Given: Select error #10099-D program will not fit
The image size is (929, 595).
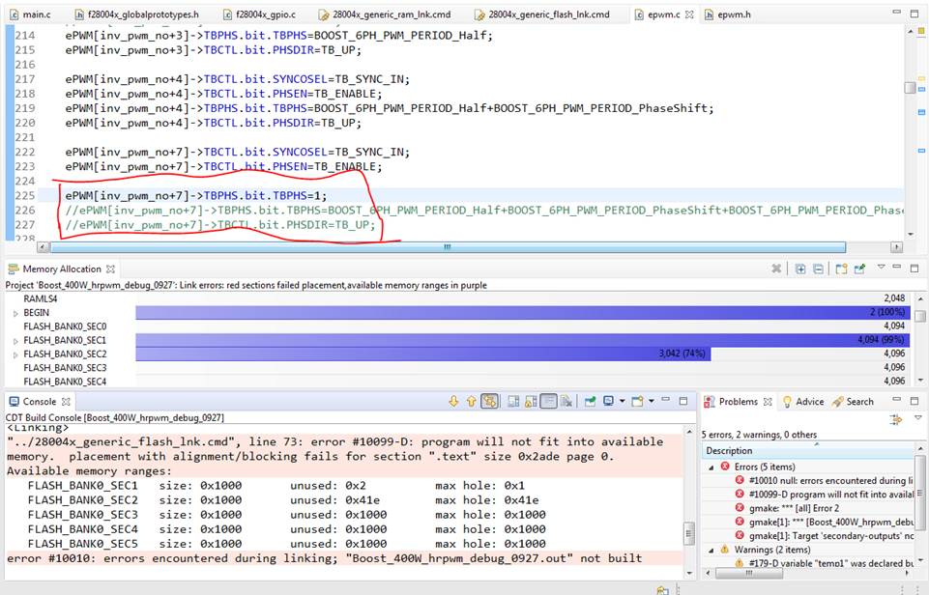Looking at the screenshot, I should [826, 494].
